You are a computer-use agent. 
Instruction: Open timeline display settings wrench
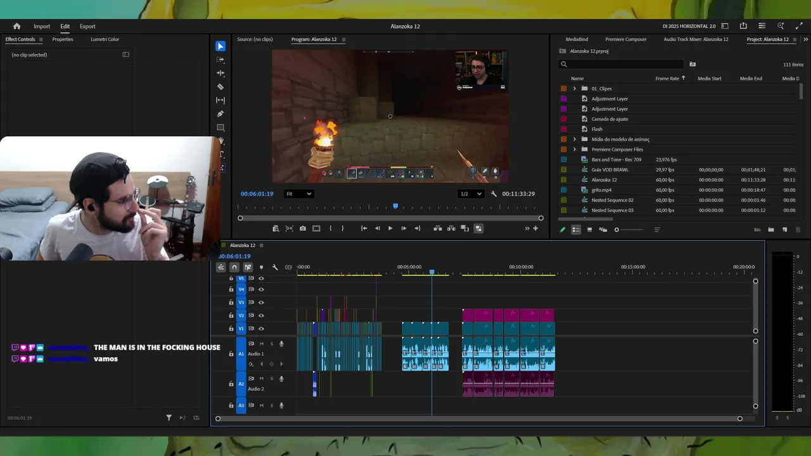(275, 267)
